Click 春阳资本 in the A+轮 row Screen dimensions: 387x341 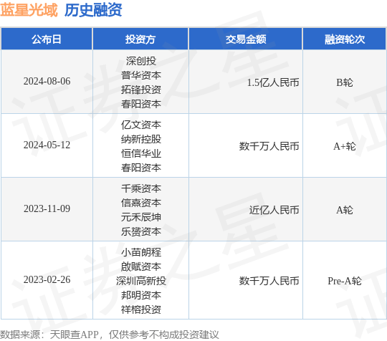(x=141, y=168)
